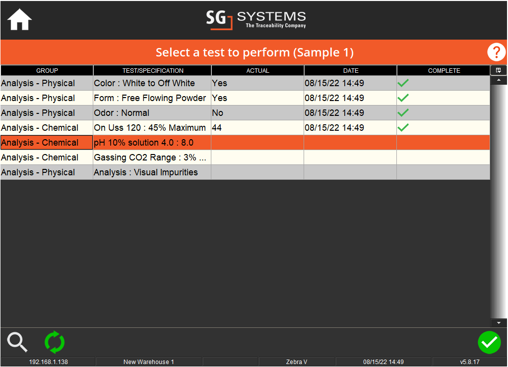508x367 pixels.
Task: Click the magnifying glass search icon
Action: coord(17,342)
